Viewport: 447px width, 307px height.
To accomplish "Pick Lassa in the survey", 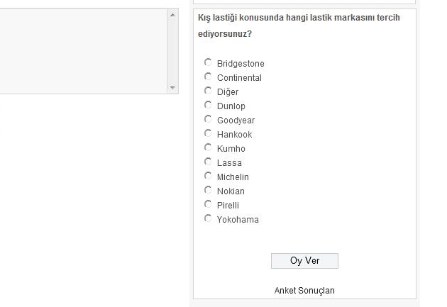I will (x=208, y=162).
